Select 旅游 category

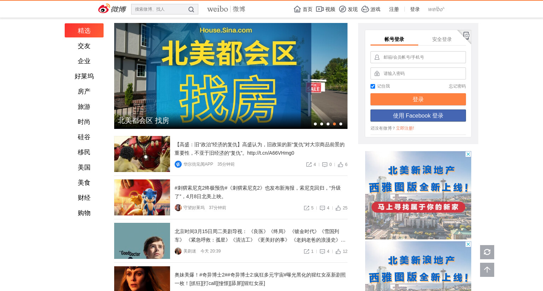[84, 107]
